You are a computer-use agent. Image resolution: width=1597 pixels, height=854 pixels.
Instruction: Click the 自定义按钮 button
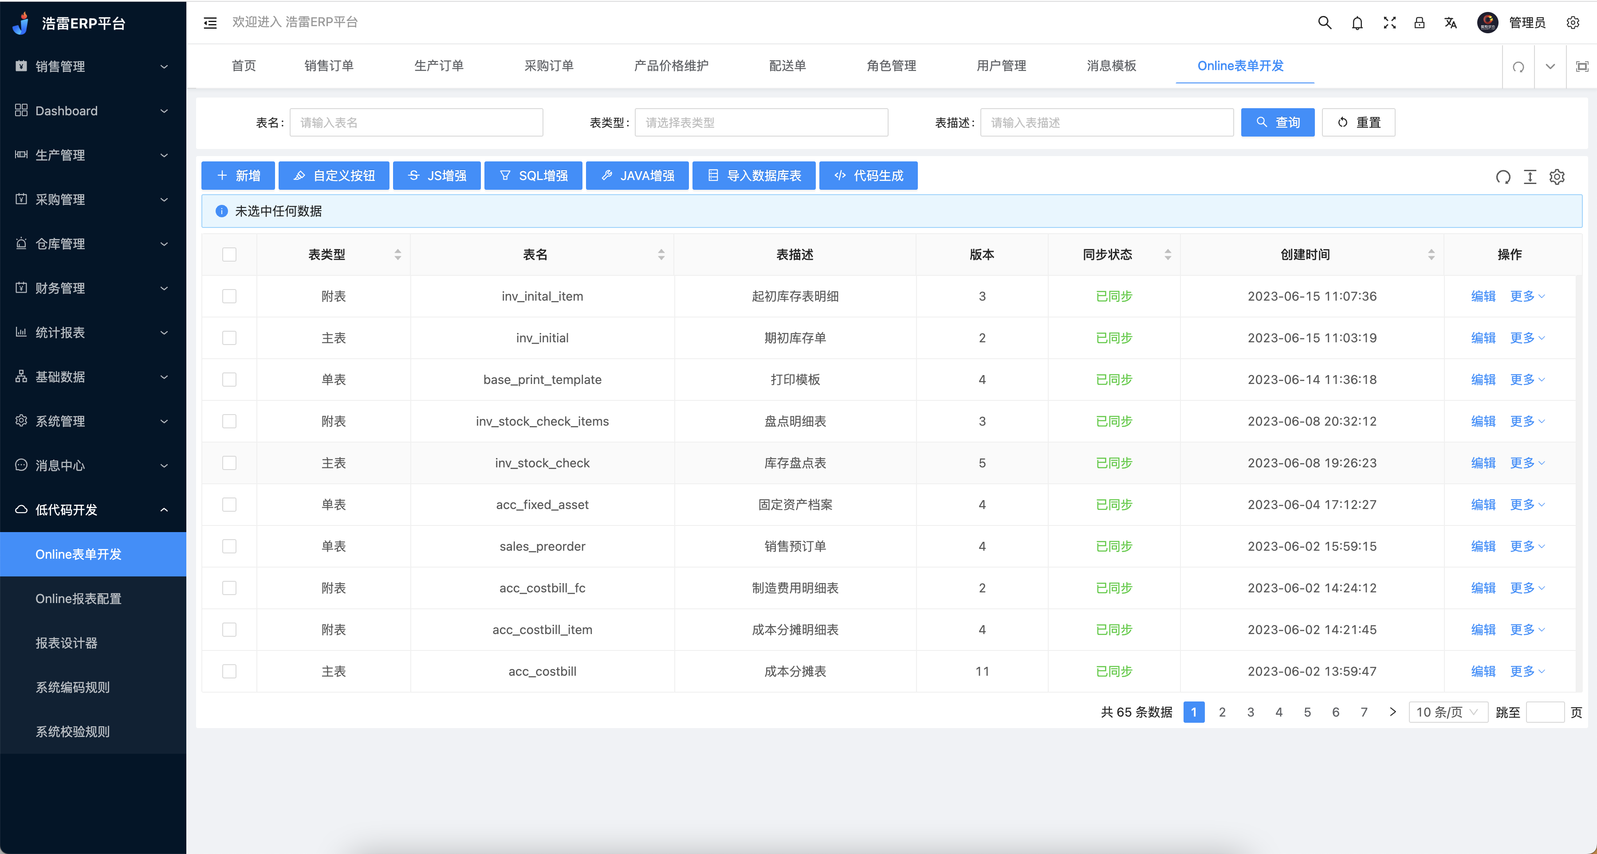pyautogui.click(x=334, y=176)
